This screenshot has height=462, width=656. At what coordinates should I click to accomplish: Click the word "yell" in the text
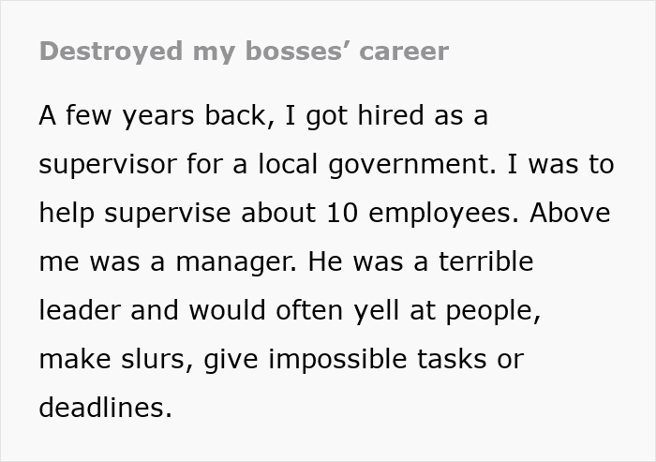point(376,310)
